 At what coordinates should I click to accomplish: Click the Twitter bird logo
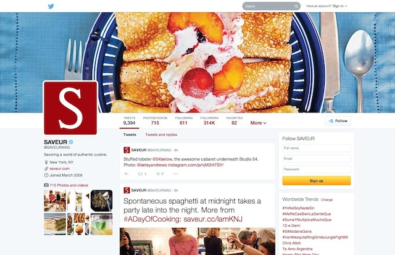[x=51, y=6]
